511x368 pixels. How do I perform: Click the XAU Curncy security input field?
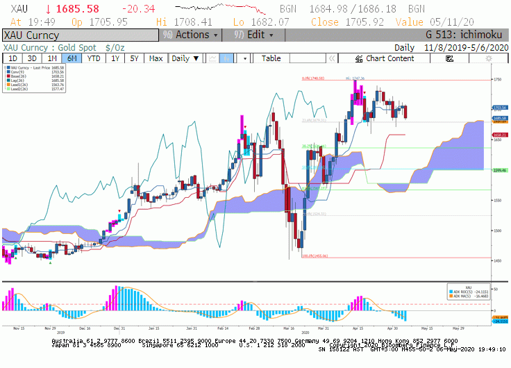tap(81, 35)
